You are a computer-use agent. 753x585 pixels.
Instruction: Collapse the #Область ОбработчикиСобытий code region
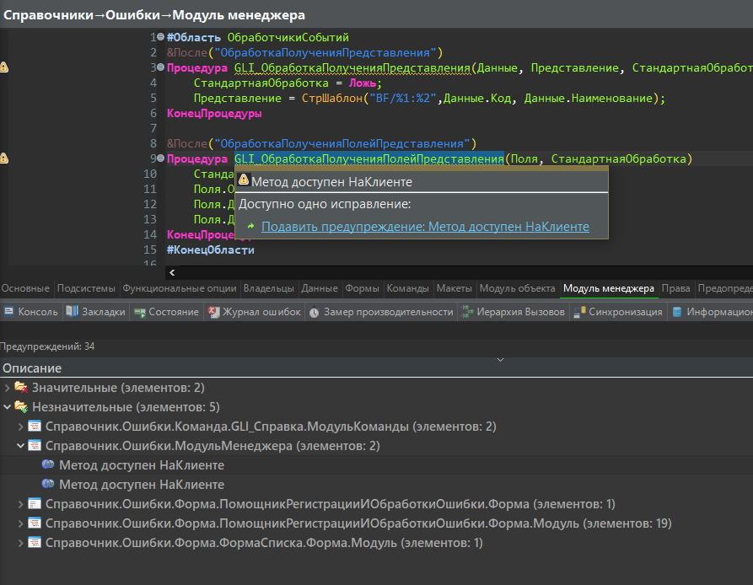[x=160, y=38]
